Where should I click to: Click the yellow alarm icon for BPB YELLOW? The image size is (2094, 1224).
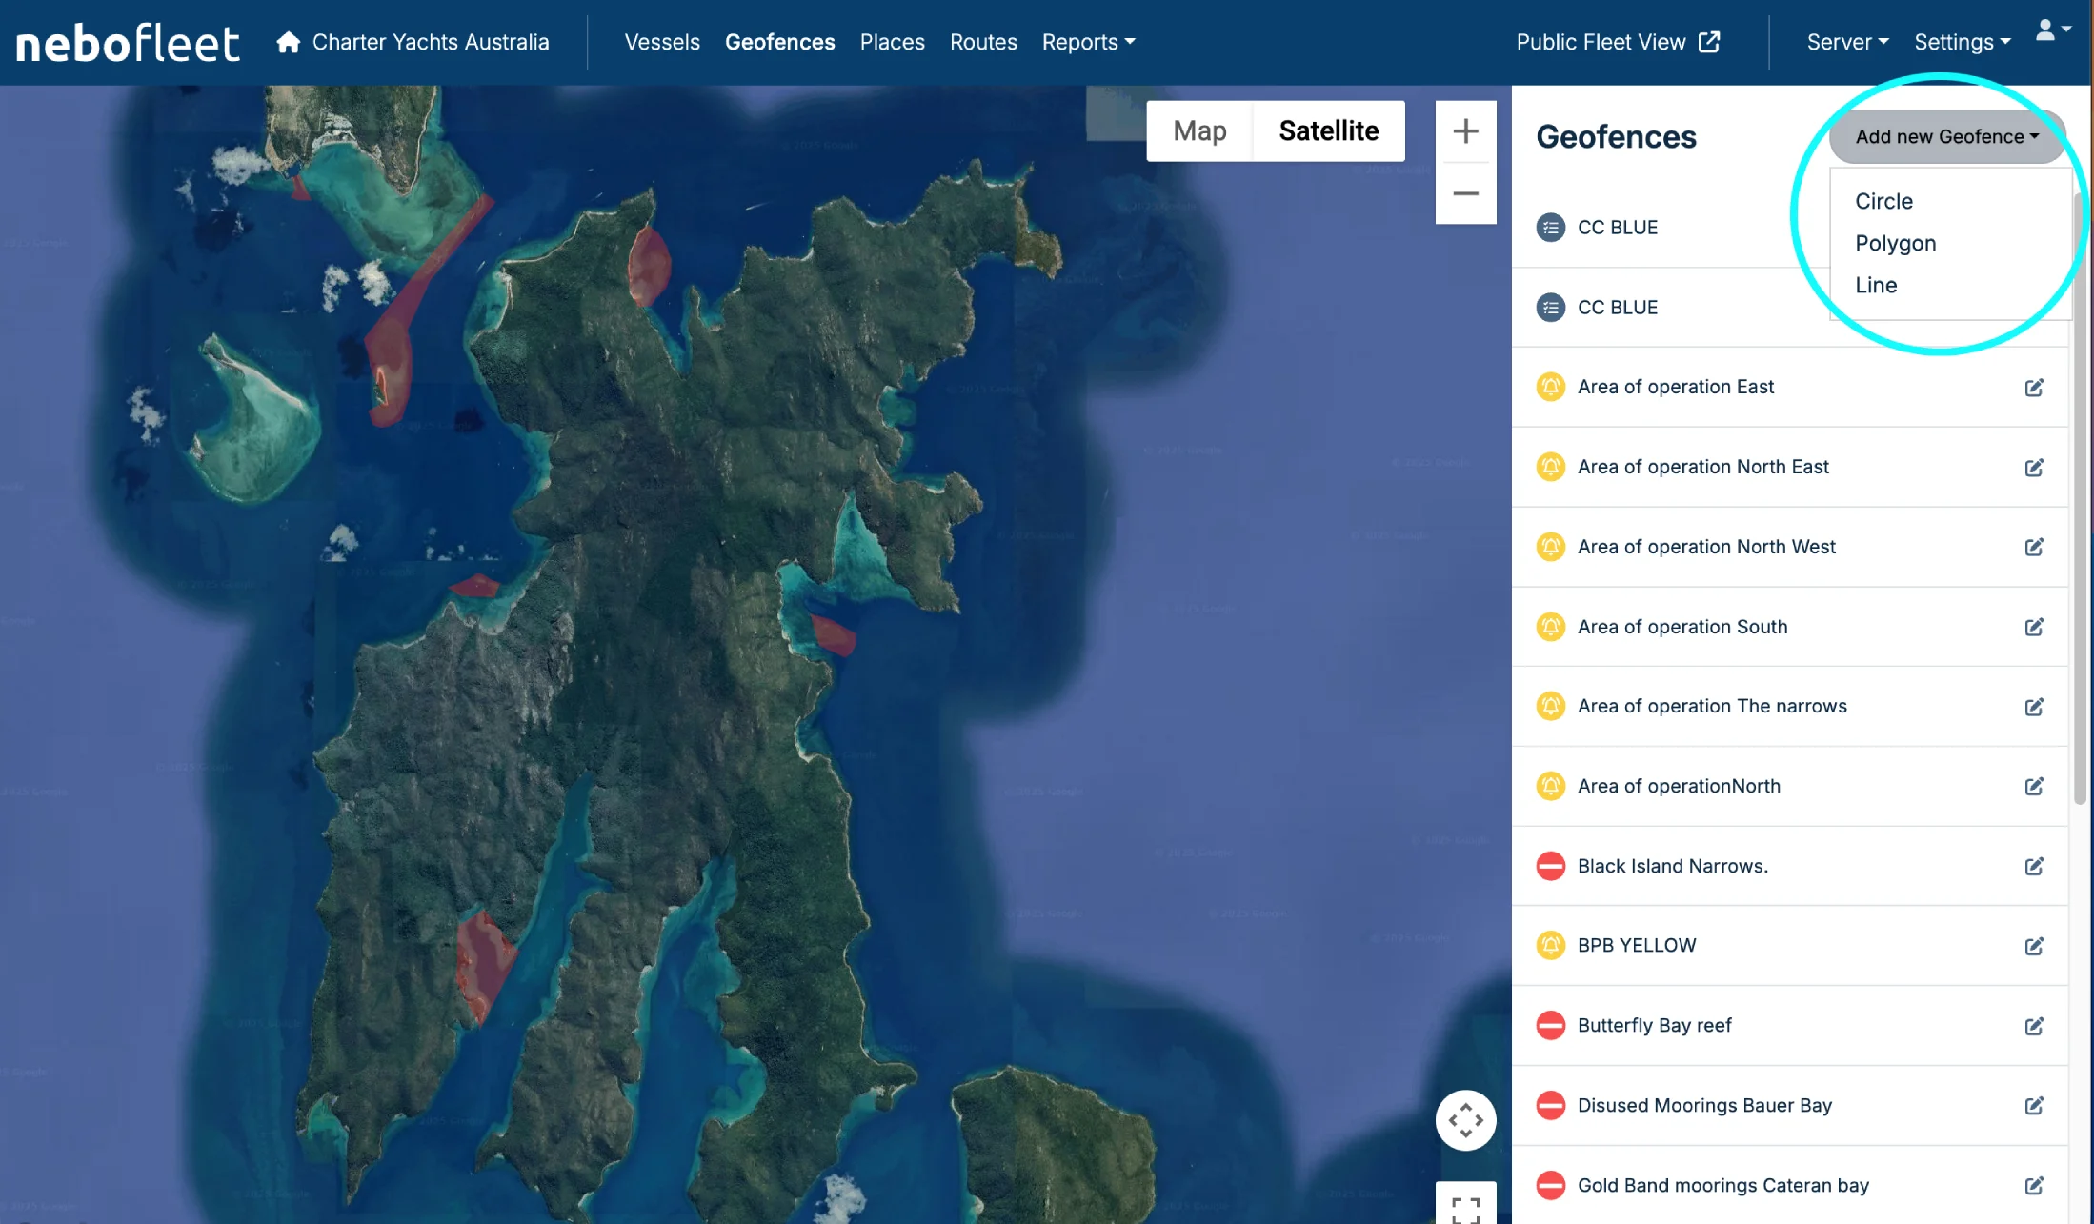(1550, 946)
